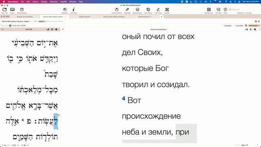Close the Russian Synodal Bible pane

coord(63,29)
